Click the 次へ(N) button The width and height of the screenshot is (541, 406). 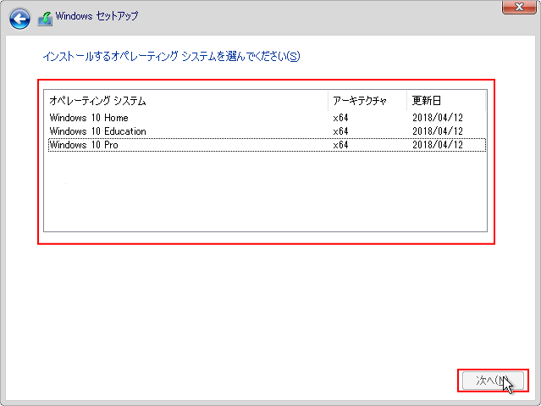click(493, 381)
